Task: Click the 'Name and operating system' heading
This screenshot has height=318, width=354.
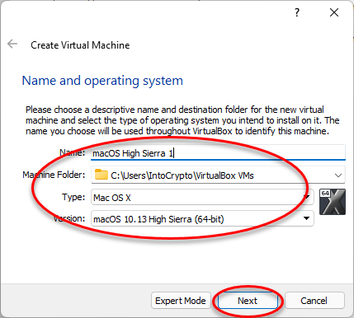Action: (x=102, y=81)
